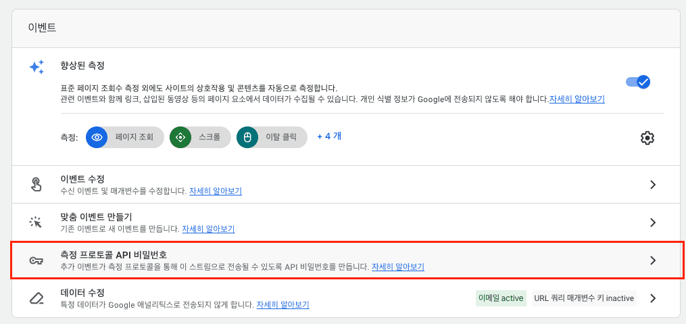Click the 이메일 active status badge
Screen dimensions: 686x324
(501, 298)
